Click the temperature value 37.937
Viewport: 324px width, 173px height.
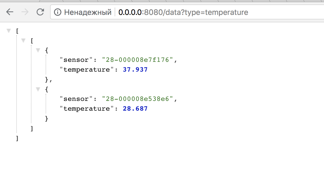[135, 70]
